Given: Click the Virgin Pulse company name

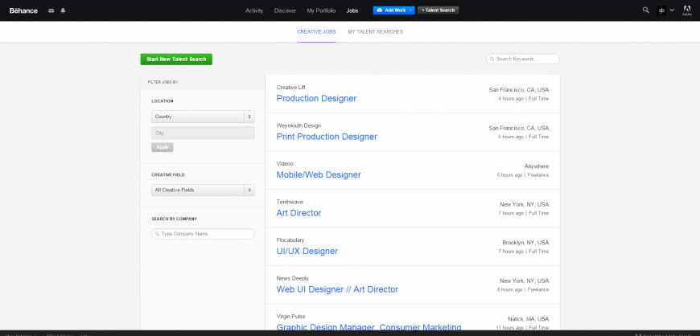Looking at the screenshot, I should click(x=291, y=317).
